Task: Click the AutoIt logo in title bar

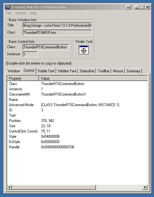Action: coord(8,7)
